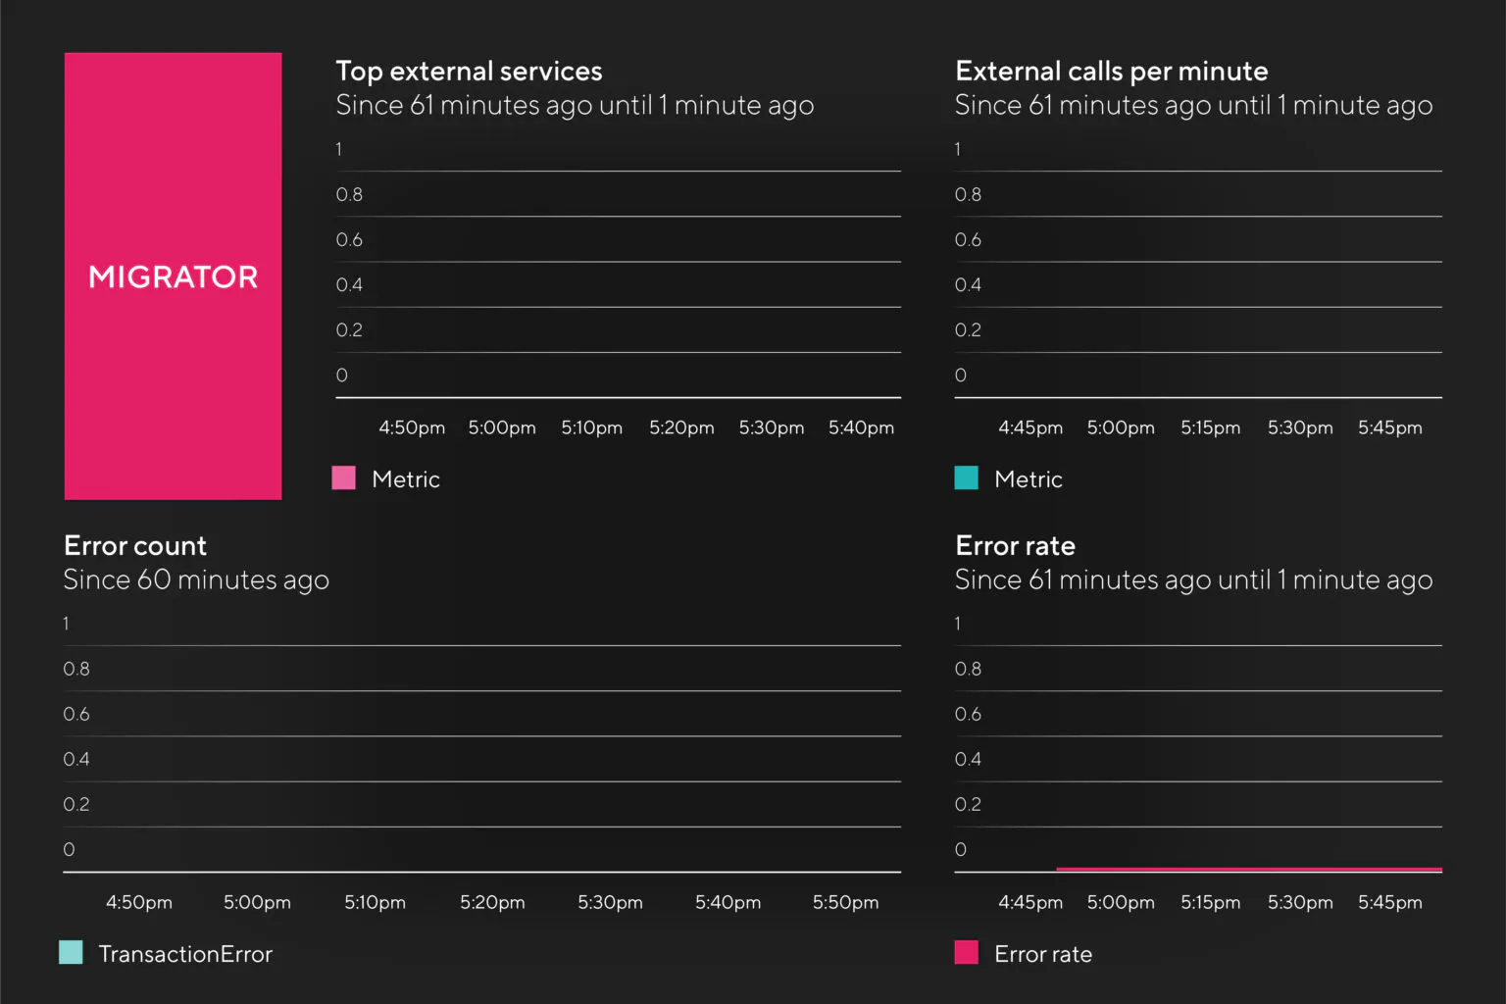Click time range subtitle under Error rate title

(x=1193, y=580)
